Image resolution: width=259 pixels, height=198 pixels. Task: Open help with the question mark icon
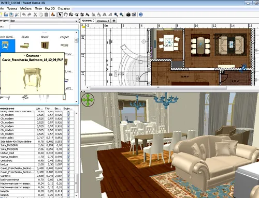(141, 14)
